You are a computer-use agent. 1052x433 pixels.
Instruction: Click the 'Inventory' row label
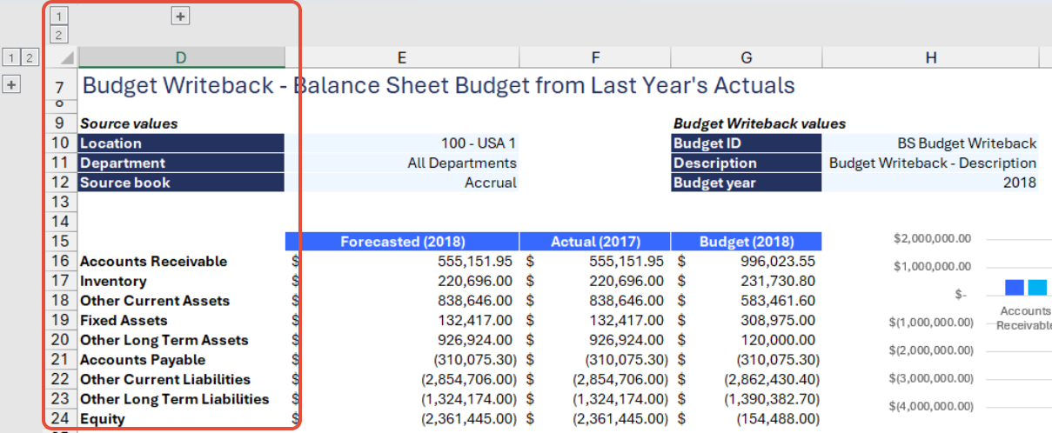[x=113, y=281]
